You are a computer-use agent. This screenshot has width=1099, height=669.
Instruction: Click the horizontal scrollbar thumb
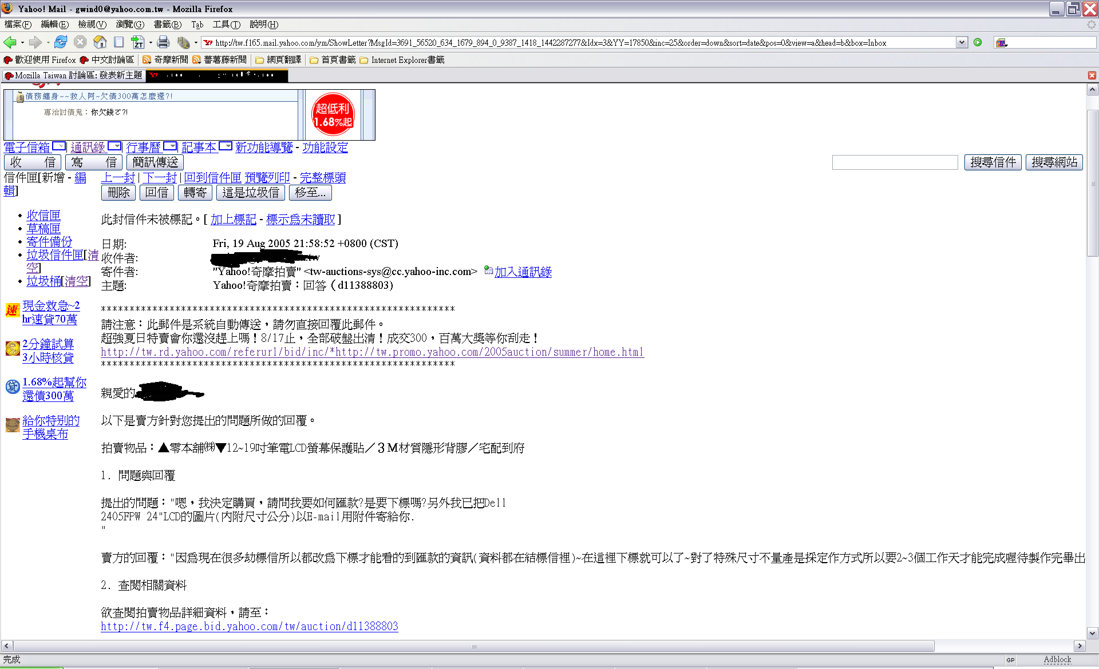tap(473, 646)
